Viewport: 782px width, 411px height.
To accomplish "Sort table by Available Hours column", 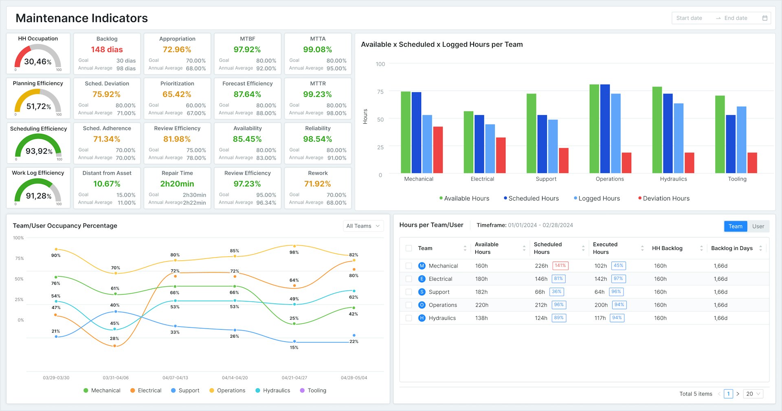I will [x=524, y=248].
